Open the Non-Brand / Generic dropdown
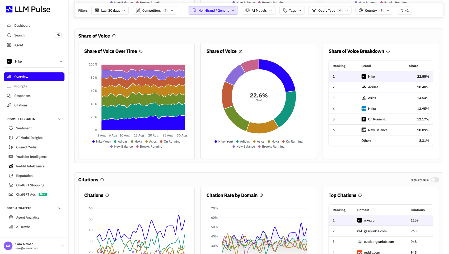 coord(213,11)
